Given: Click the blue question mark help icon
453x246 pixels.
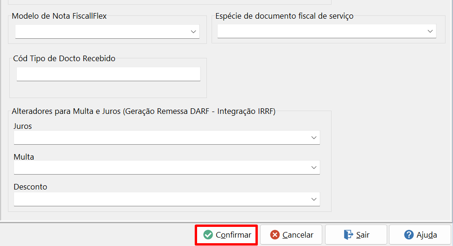Looking at the screenshot, I should tap(409, 235).
